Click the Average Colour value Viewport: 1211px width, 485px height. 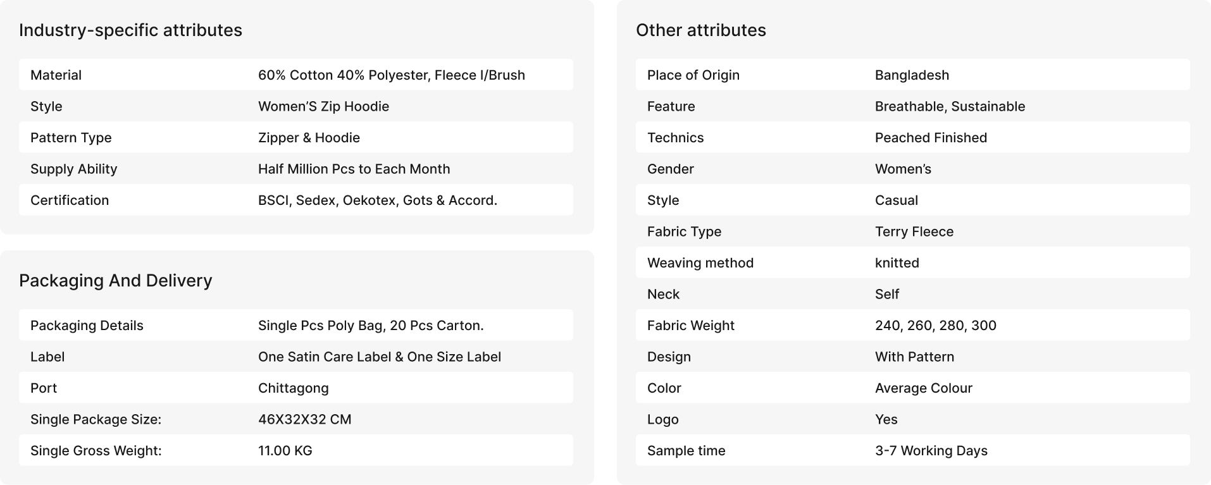[924, 388]
